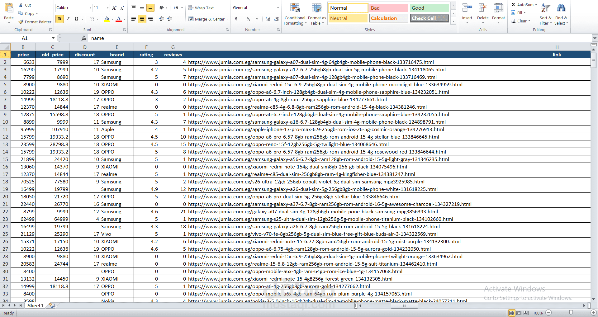Click the formula bar showing name

point(339,38)
